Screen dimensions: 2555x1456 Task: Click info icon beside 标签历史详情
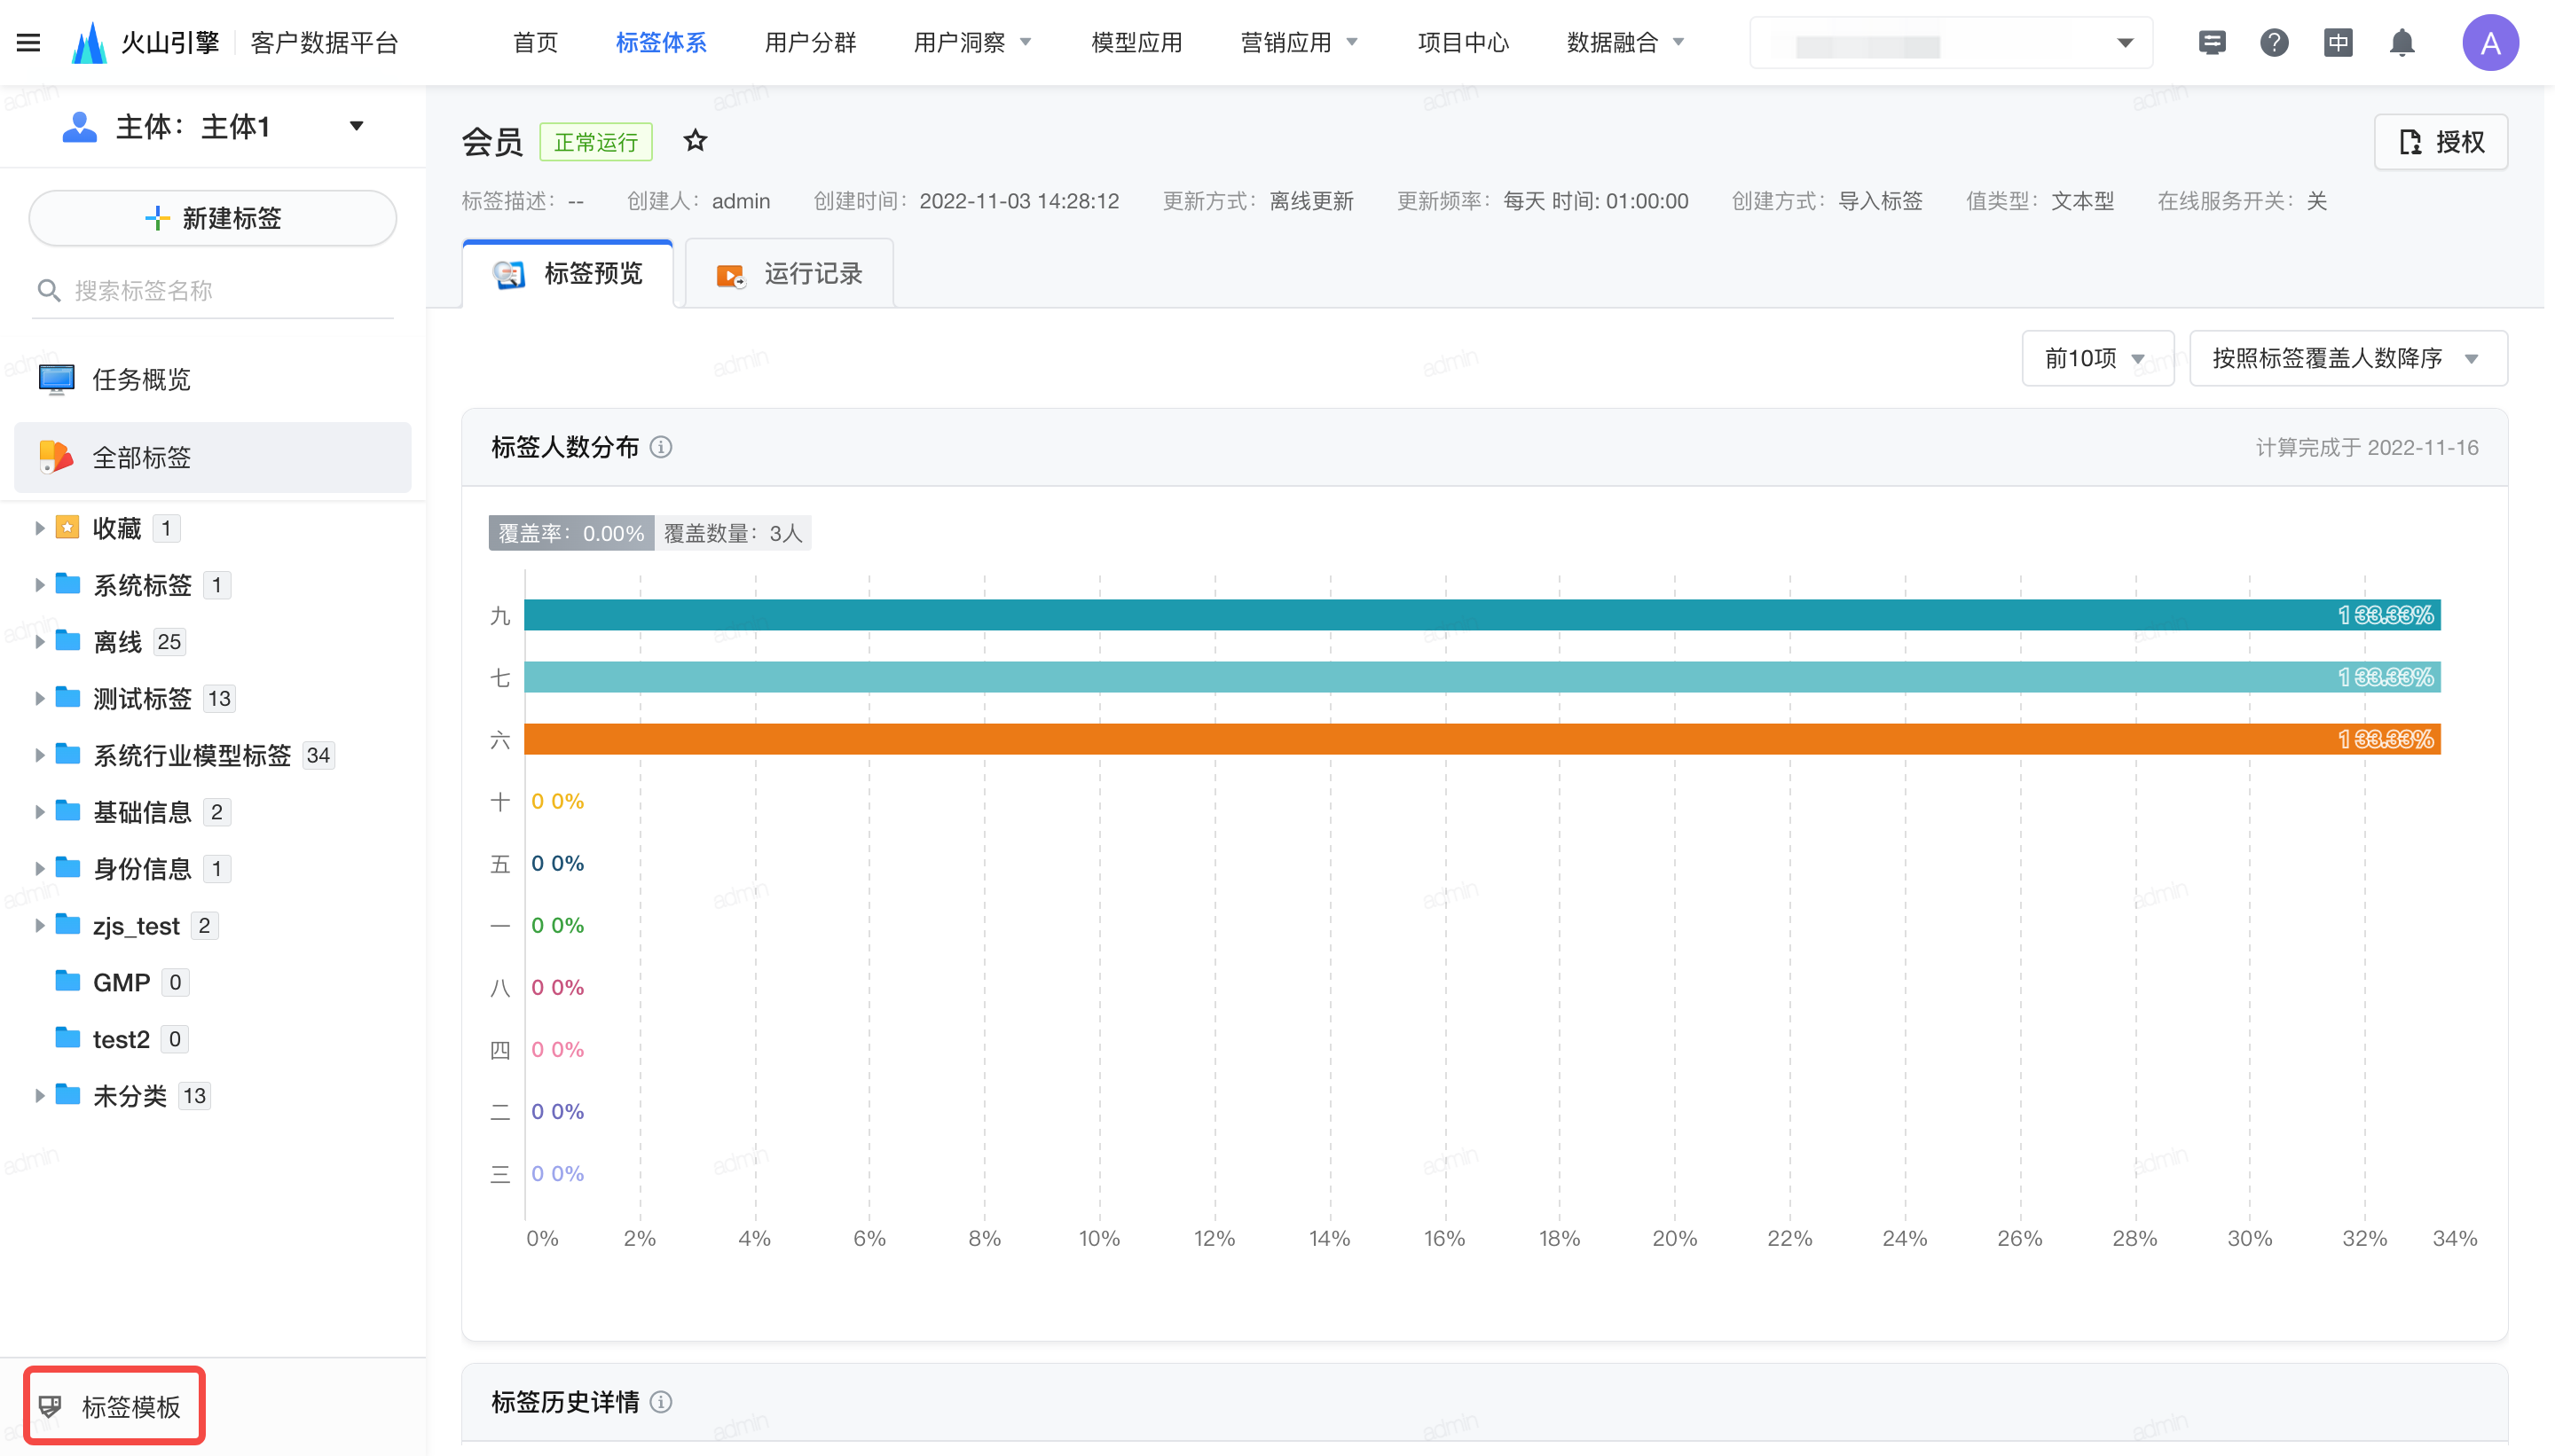[x=661, y=1402]
